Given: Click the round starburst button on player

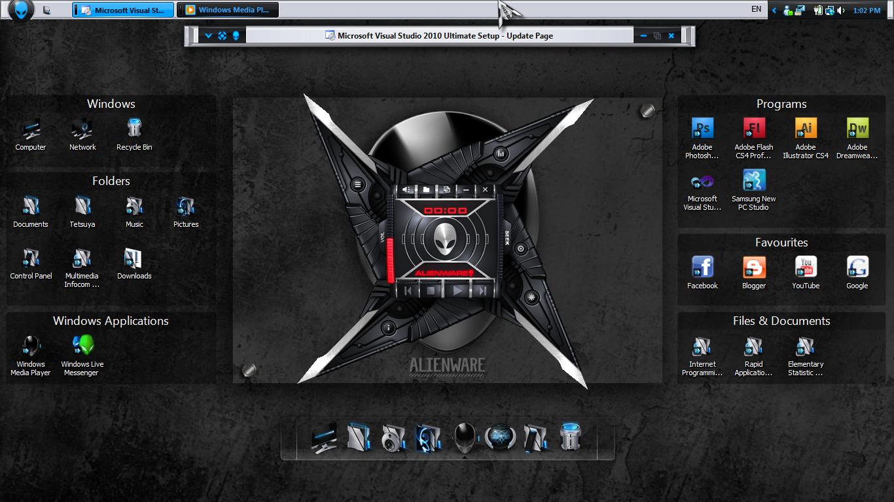Looking at the screenshot, I should (x=531, y=298).
